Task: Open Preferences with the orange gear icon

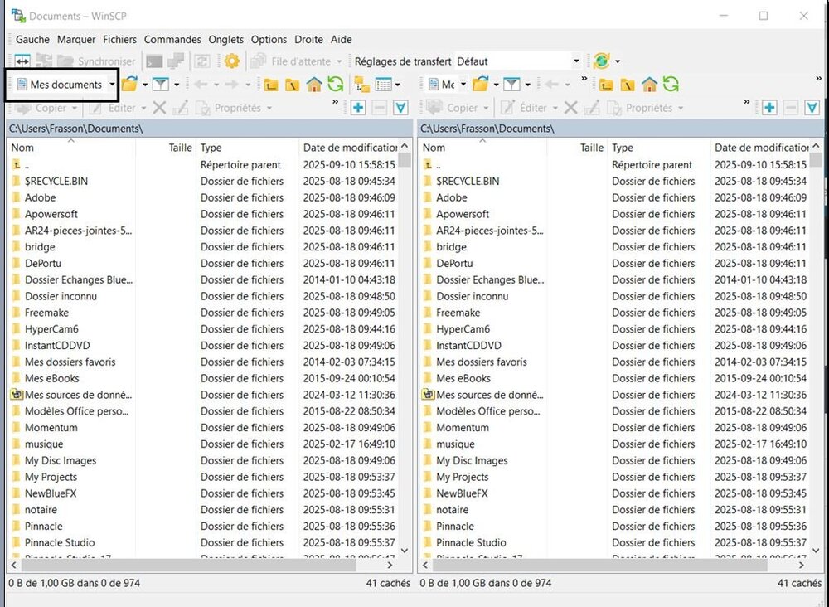Action: tap(231, 61)
